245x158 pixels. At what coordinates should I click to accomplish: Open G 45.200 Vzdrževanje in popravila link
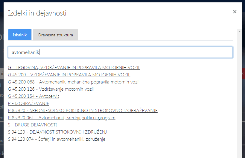(69, 75)
